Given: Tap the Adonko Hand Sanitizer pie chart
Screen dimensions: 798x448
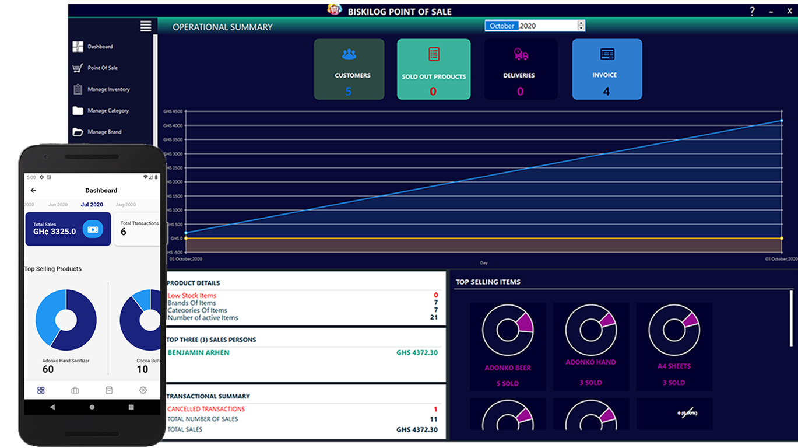Looking at the screenshot, I should 66,320.
